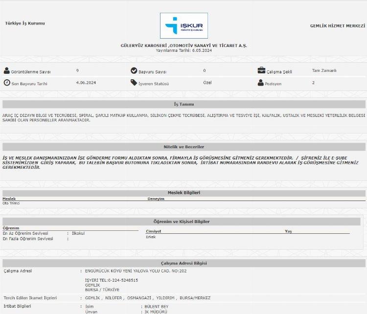Image resolution: width=367 pixels, height=314 pixels.
Task: Click the Meslek Bilgileri section header
Action: [x=183, y=193]
